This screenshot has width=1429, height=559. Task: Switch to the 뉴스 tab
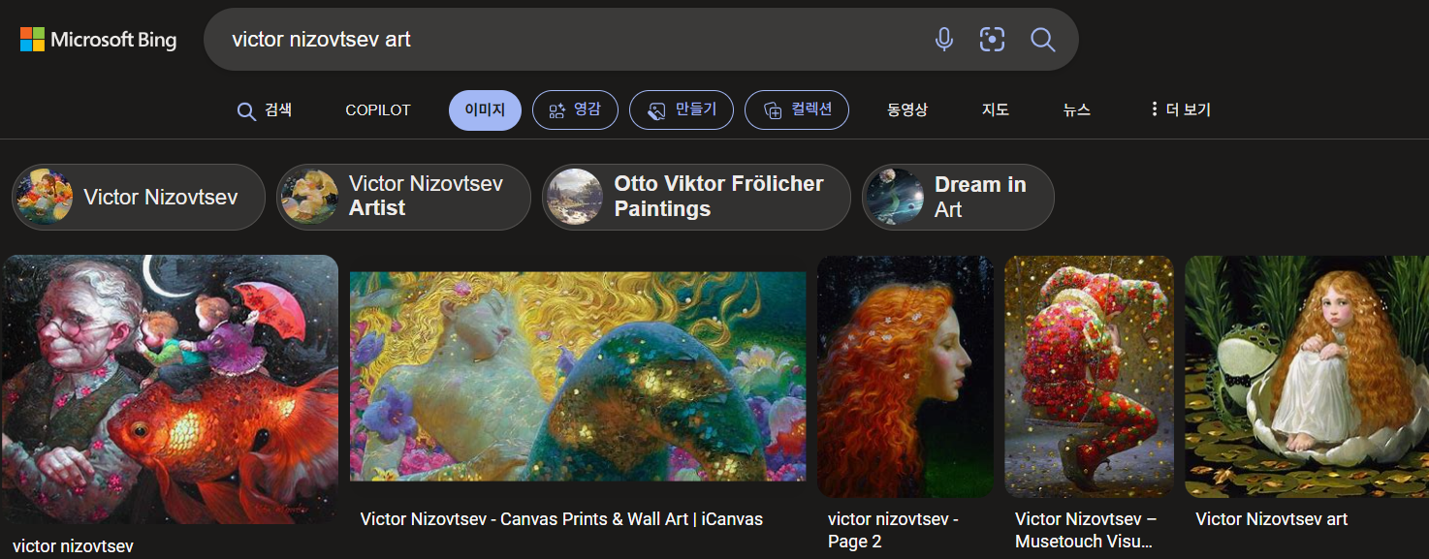click(x=1076, y=110)
